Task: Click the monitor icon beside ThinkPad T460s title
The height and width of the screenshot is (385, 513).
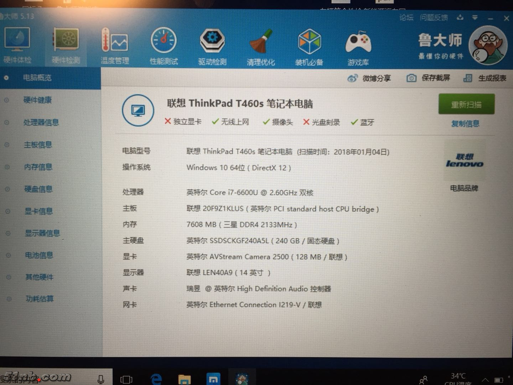Action: pyautogui.click(x=138, y=111)
